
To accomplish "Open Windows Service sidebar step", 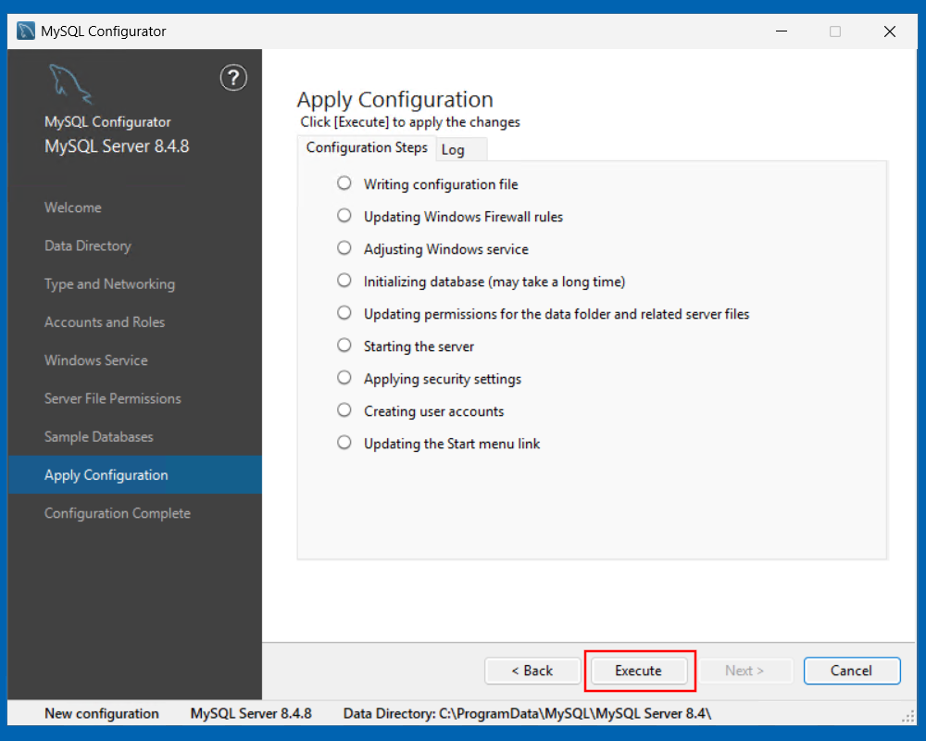I will (96, 360).
